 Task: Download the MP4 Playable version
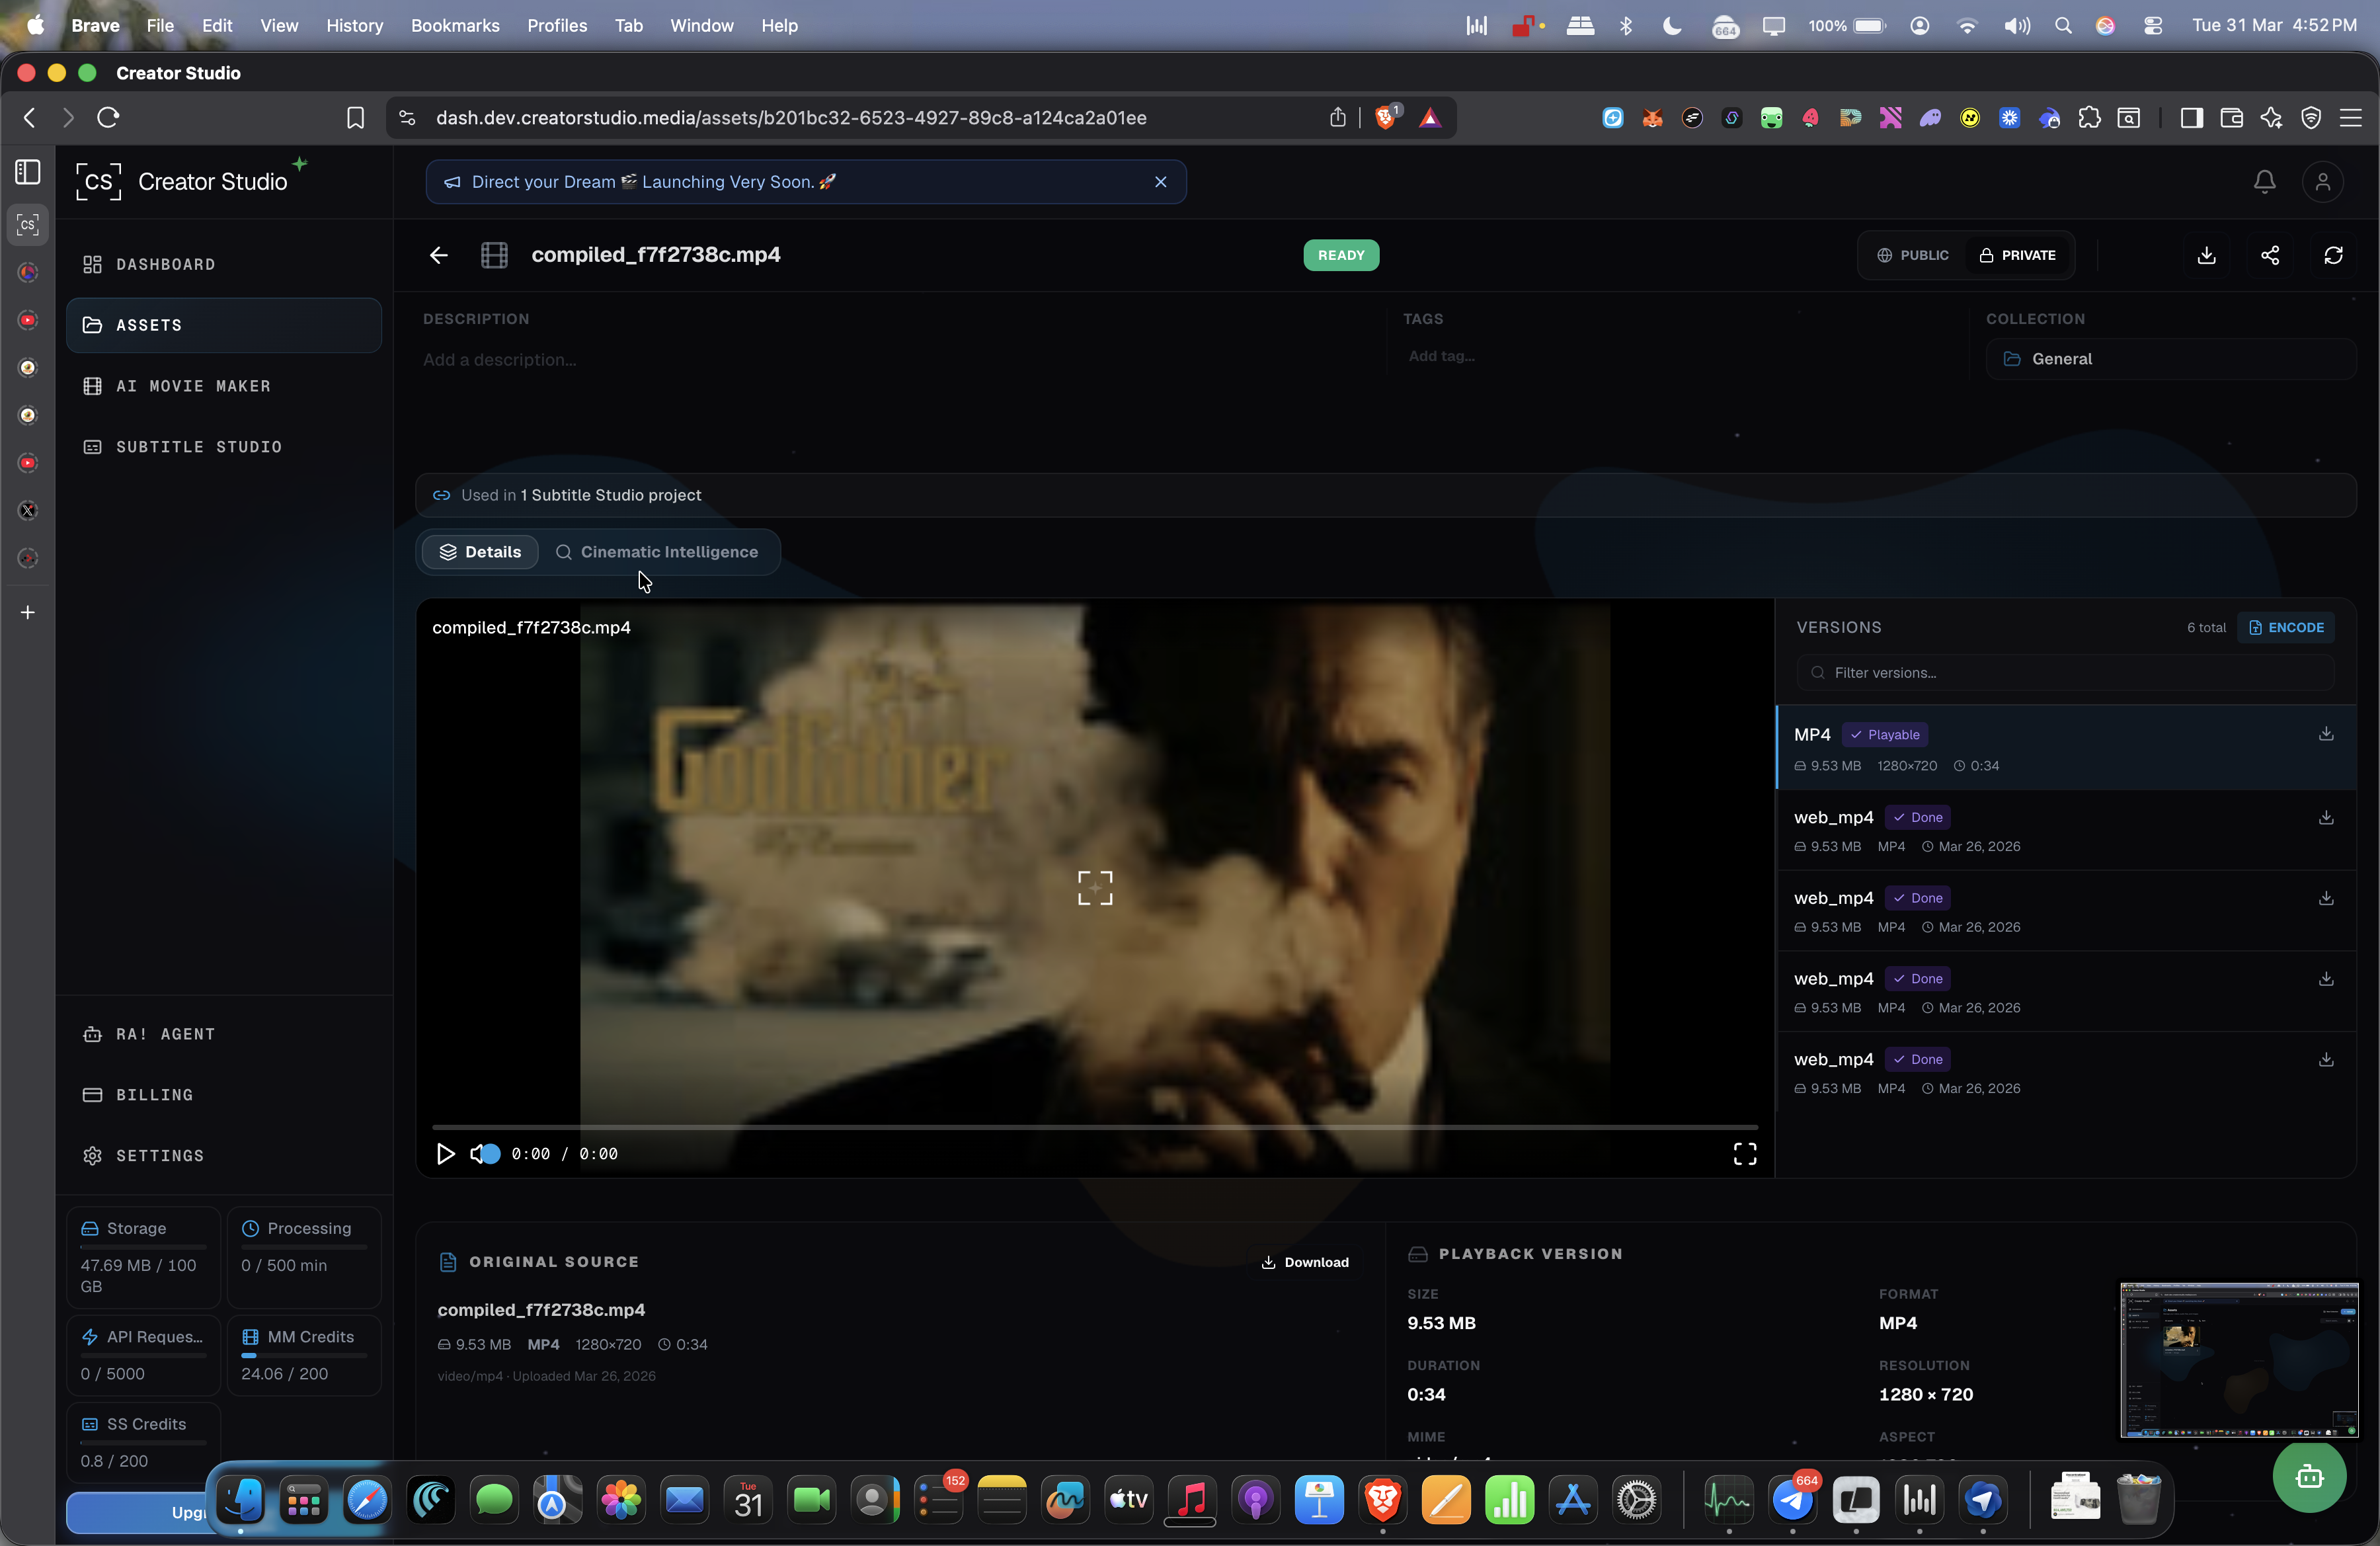tap(2326, 734)
